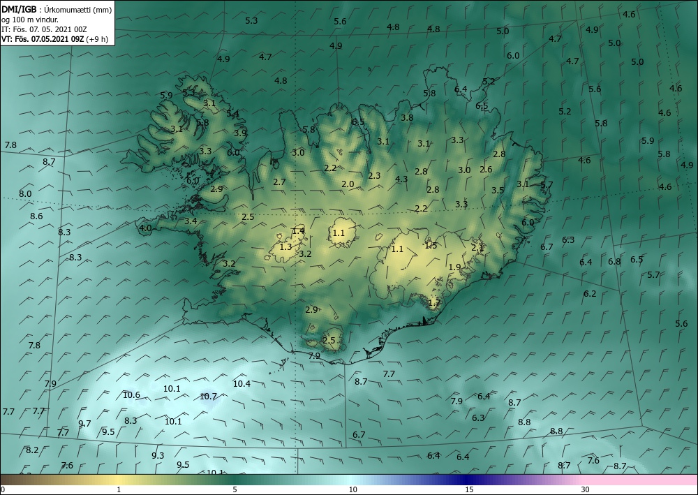
Task: Click the value '5.2' at the northeast peninsula
Action: 489,82
